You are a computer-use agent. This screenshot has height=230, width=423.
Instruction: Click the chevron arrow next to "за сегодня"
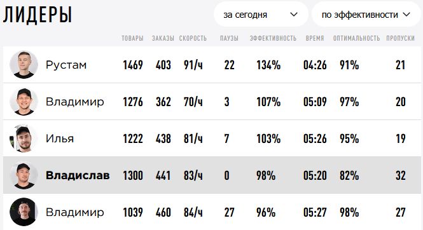[x=294, y=14]
